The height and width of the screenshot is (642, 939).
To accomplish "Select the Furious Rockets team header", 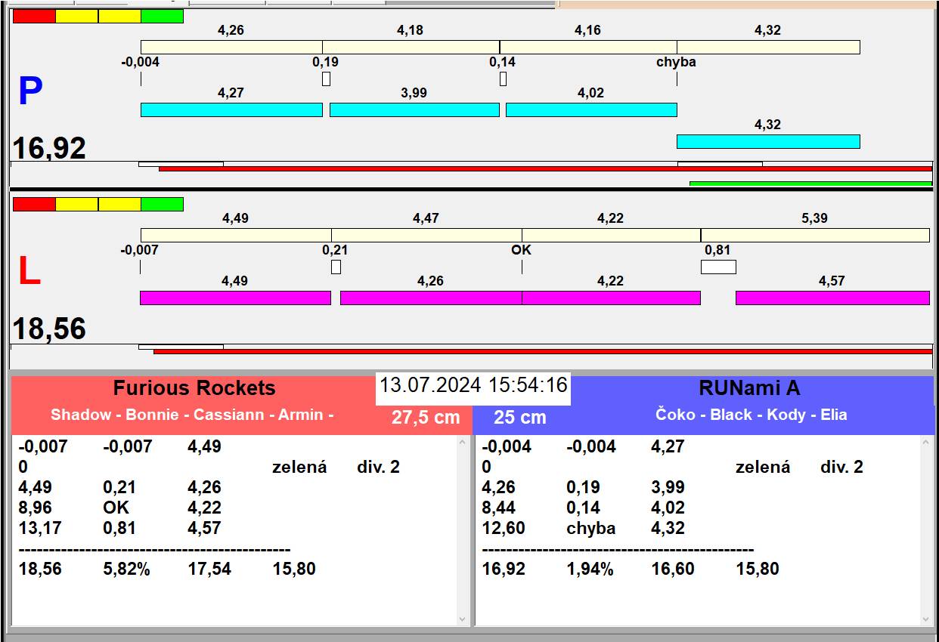I will 194,388.
